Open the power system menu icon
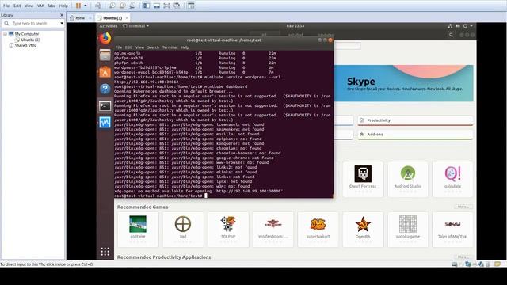This screenshot has width=507, height=285. point(465,26)
